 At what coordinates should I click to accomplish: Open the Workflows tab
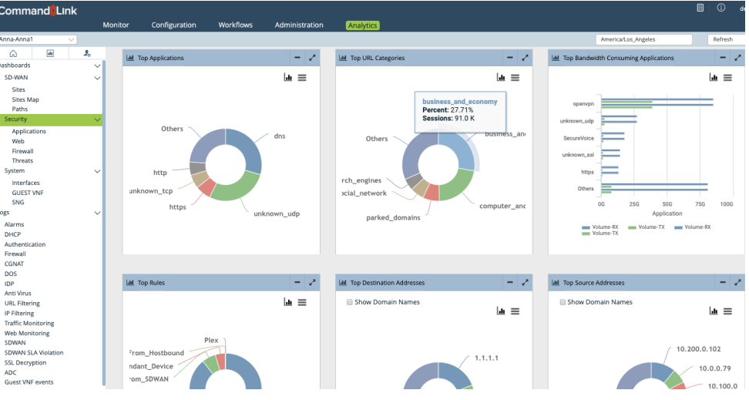pos(235,25)
